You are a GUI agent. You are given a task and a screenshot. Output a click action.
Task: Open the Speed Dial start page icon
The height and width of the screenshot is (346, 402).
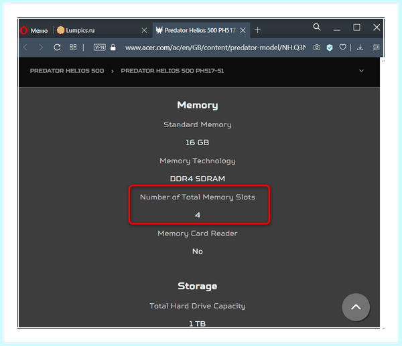coord(73,48)
